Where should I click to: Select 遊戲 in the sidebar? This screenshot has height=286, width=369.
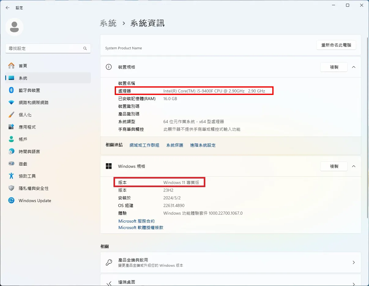coord(48,164)
